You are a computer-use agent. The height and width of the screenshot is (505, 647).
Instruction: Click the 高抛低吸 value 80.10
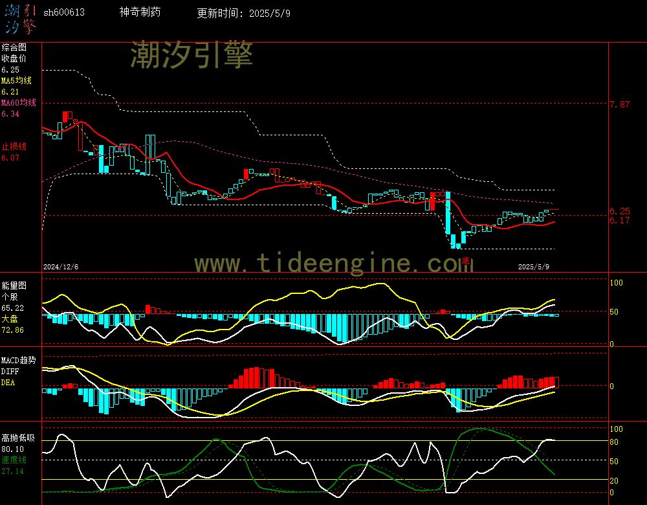(12, 449)
